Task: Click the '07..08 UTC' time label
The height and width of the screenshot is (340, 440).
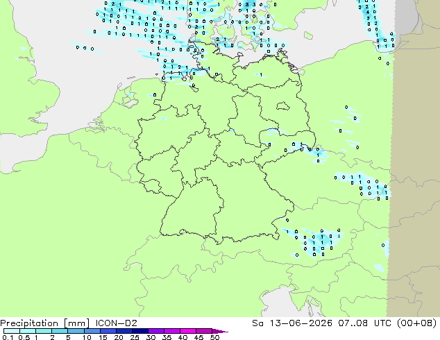Action: [366, 323]
